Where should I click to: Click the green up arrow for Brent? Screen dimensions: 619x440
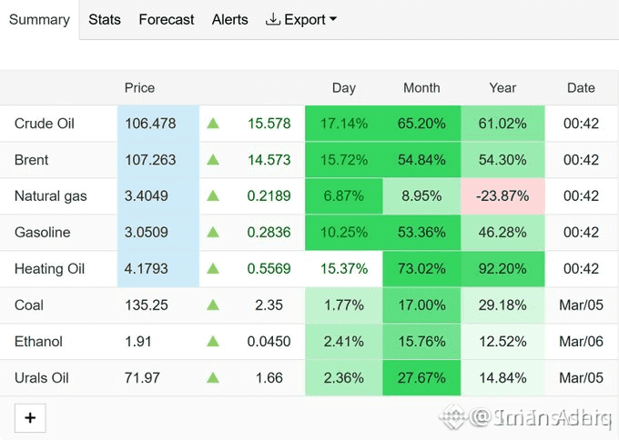click(213, 160)
